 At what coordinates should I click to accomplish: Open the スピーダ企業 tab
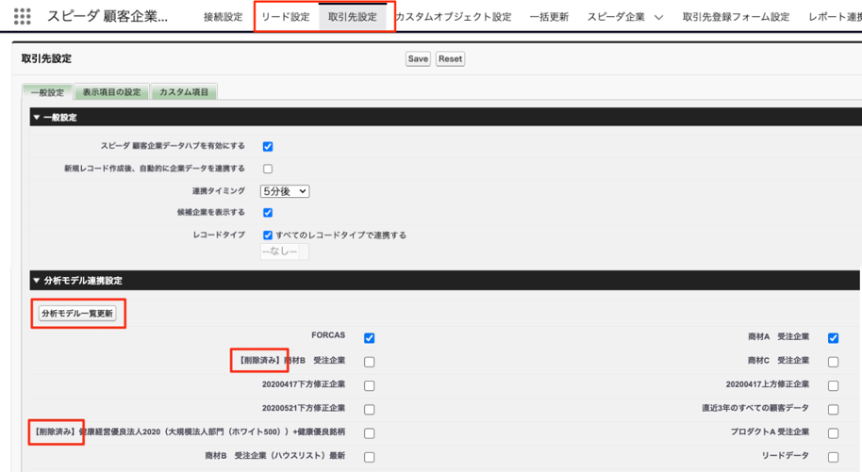616,17
